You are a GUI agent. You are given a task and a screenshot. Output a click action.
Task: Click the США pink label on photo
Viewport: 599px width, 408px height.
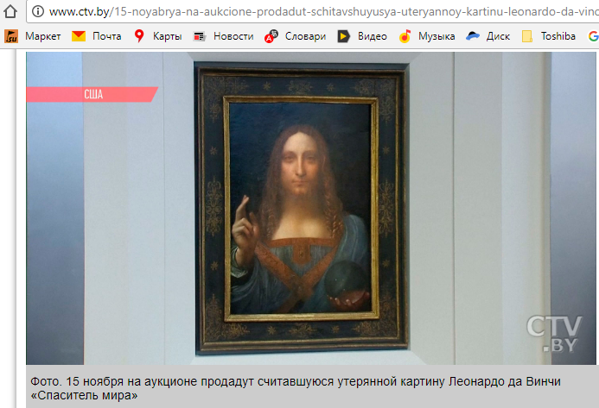tap(92, 95)
